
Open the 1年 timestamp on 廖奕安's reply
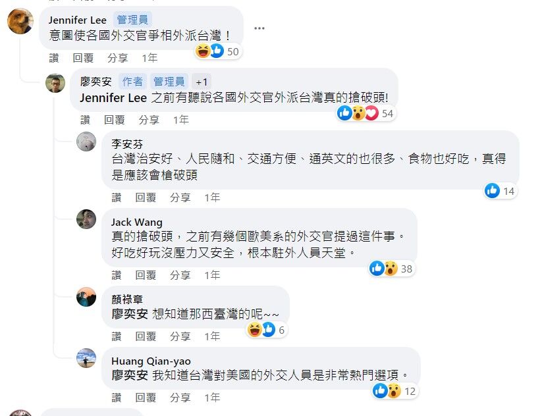[x=181, y=120]
